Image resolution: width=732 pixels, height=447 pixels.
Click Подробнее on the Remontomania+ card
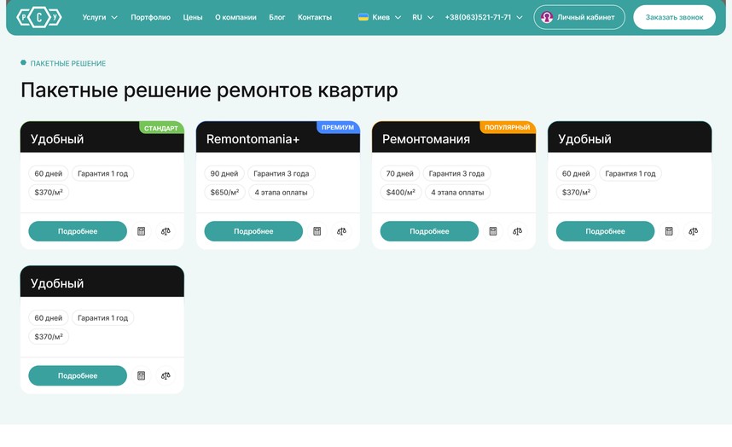coord(253,231)
